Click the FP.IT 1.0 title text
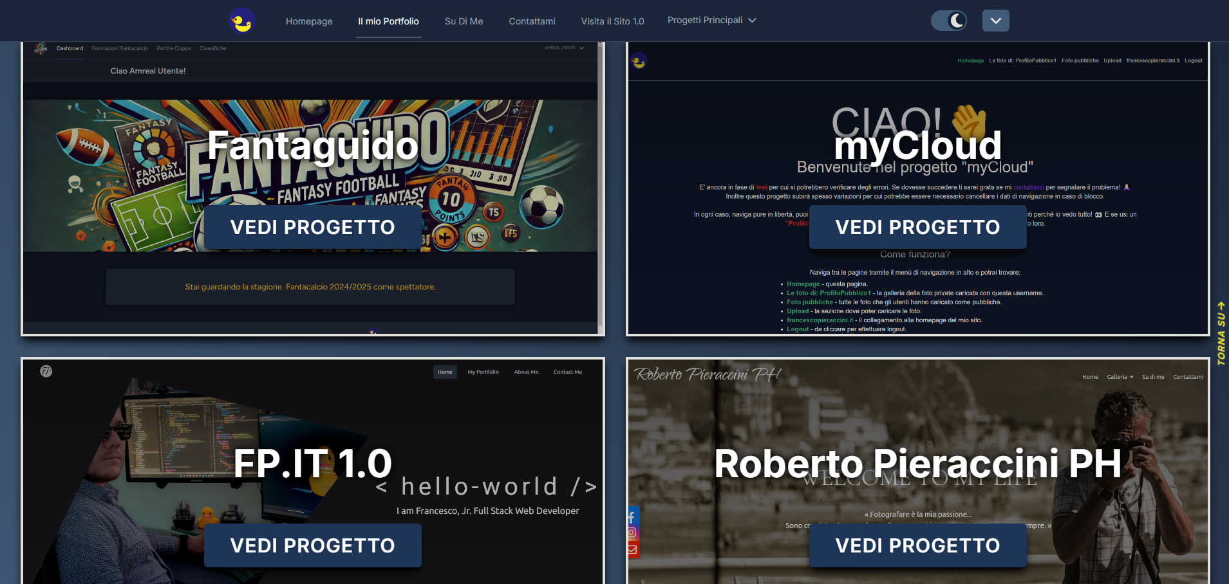This screenshot has height=584, width=1229. click(313, 463)
